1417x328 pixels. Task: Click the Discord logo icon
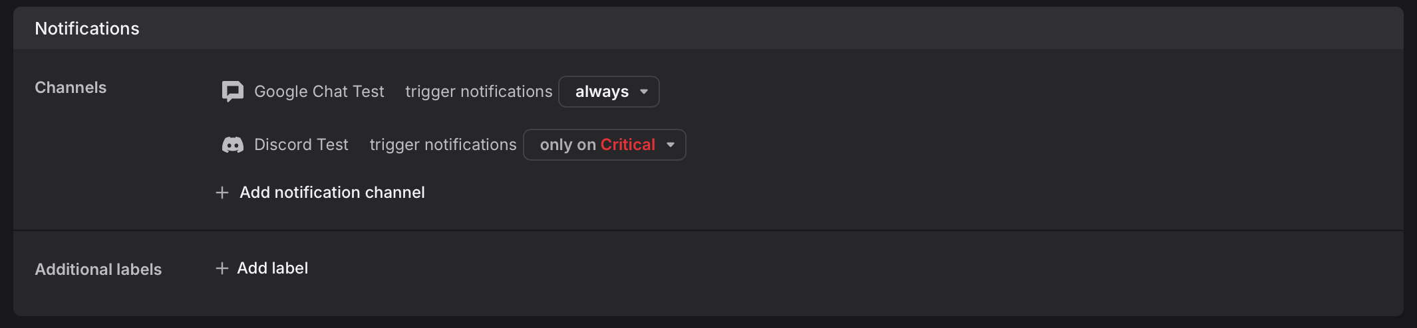point(232,145)
